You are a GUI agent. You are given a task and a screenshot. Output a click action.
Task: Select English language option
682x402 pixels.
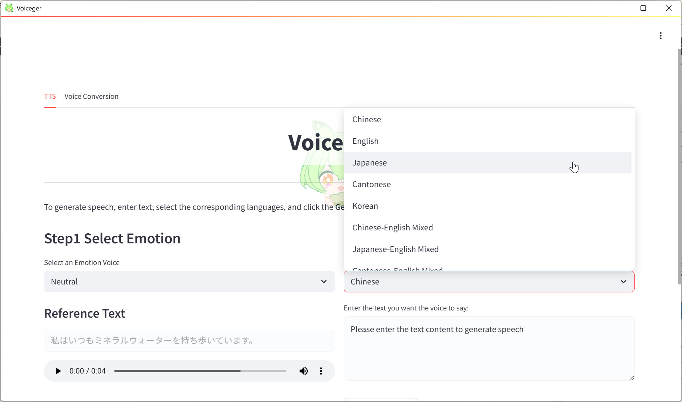(365, 141)
